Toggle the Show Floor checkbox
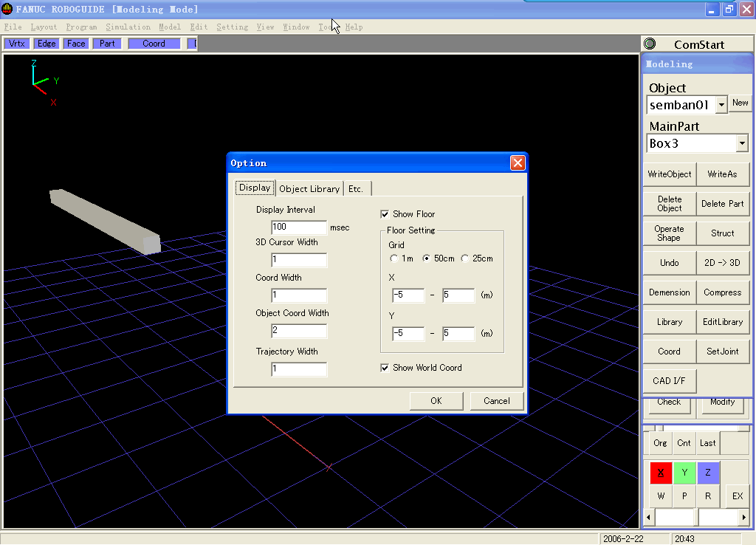The height and width of the screenshot is (545, 756). click(x=385, y=214)
